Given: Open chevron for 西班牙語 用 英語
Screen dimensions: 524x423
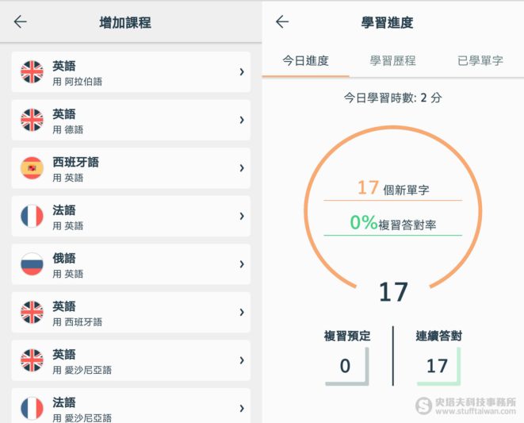Looking at the screenshot, I should (x=242, y=168).
